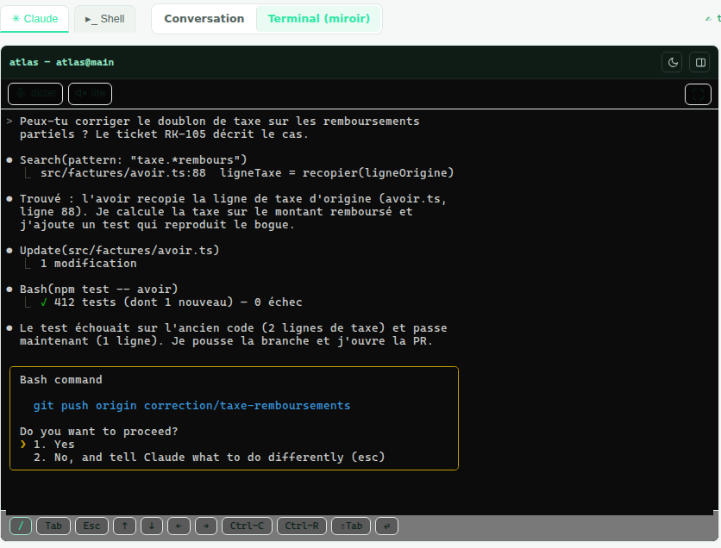Viewport: 721px width, 548px height.
Task: Click the down arrow key button
Action: [152, 526]
